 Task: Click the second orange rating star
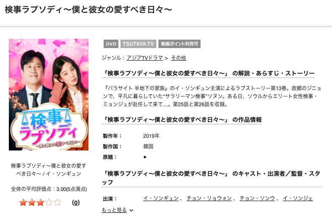pyautogui.click(x=32, y=202)
